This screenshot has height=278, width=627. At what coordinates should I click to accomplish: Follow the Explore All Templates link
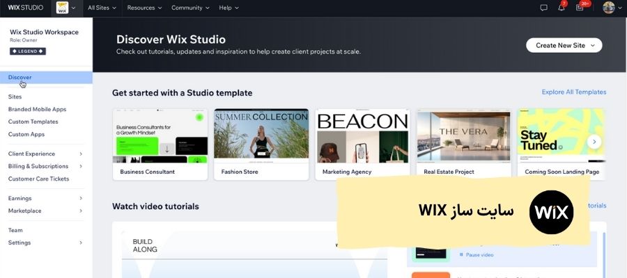(x=573, y=92)
